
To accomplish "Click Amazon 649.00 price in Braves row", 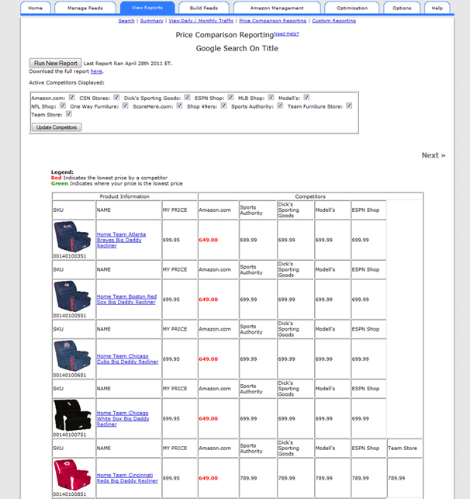I will pyautogui.click(x=209, y=240).
